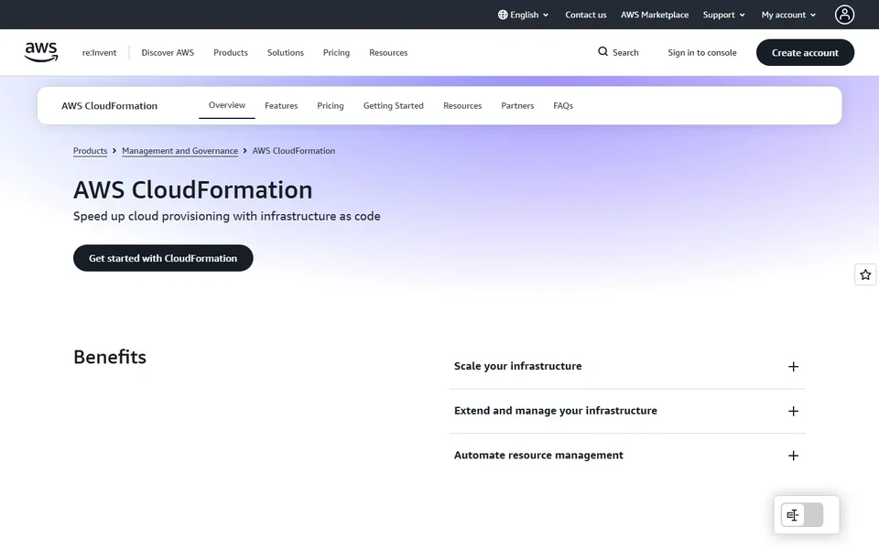Click the AWS logo
Image resolution: width=879 pixels, height=549 pixels.
(41, 52)
